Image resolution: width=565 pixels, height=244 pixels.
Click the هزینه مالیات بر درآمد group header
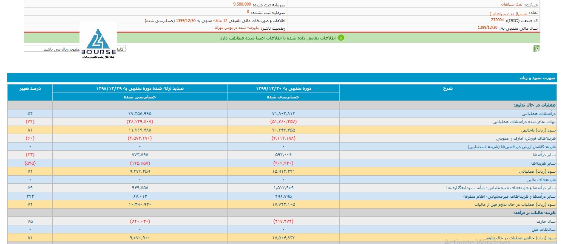pos(537,213)
